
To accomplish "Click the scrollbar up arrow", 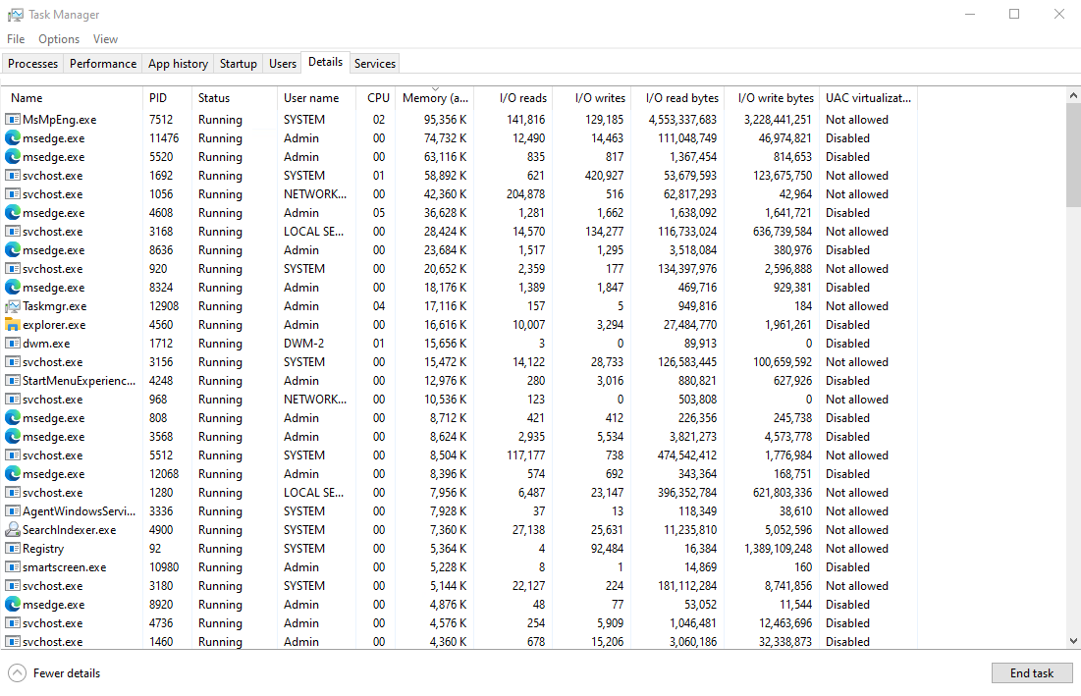I will point(1073,95).
